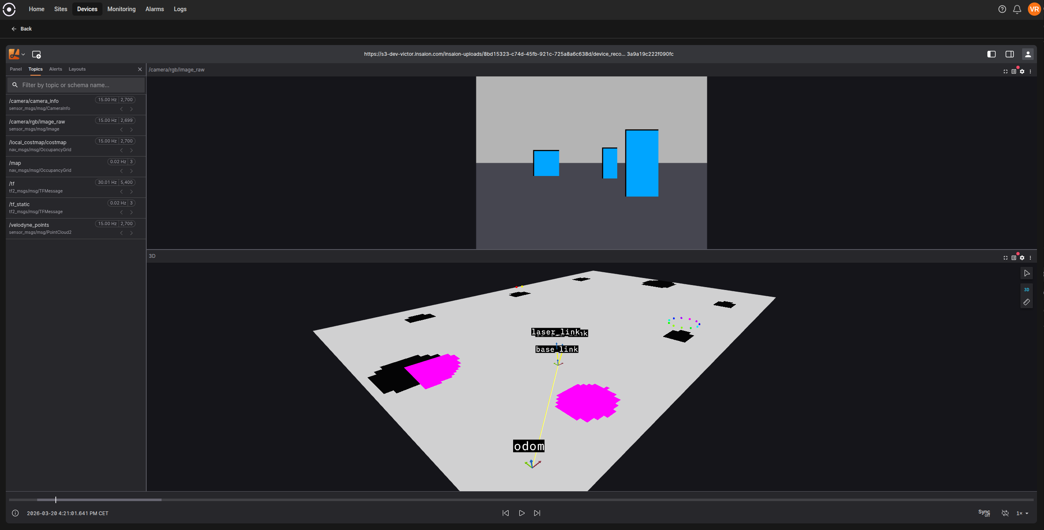Open camera image panel logs icon
Screen dimensions: 1044x530
point(1014,71)
